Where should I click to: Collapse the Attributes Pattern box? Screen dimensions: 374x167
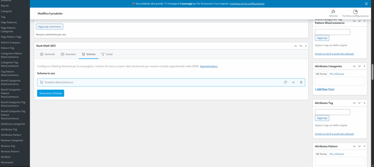(x=365, y=146)
